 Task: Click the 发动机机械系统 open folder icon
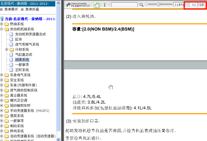(7, 29)
